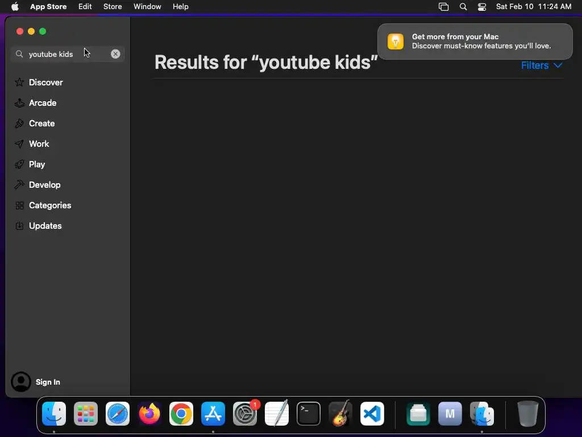Open the Help menu
Viewport: 582px width, 437px height.
(180, 6)
